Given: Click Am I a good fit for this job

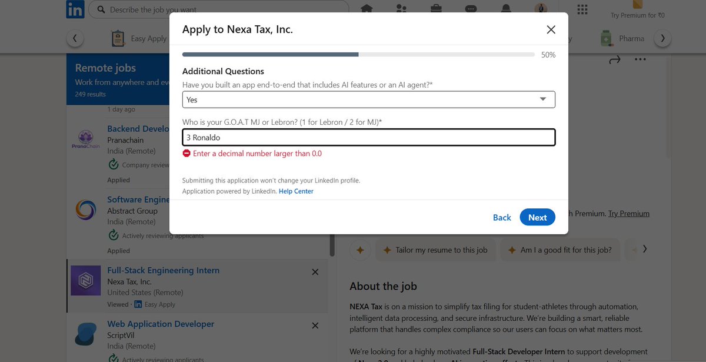Looking at the screenshot, I should pos(560,250).
